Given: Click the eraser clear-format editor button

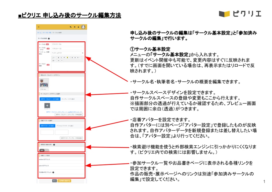Looking at the screenshot, I should pyautogui.click(x=64, y=58).
